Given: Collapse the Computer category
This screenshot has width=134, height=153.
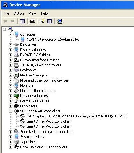Looking at the screenshot, I should pyautogui.click(x=10, y=34).
